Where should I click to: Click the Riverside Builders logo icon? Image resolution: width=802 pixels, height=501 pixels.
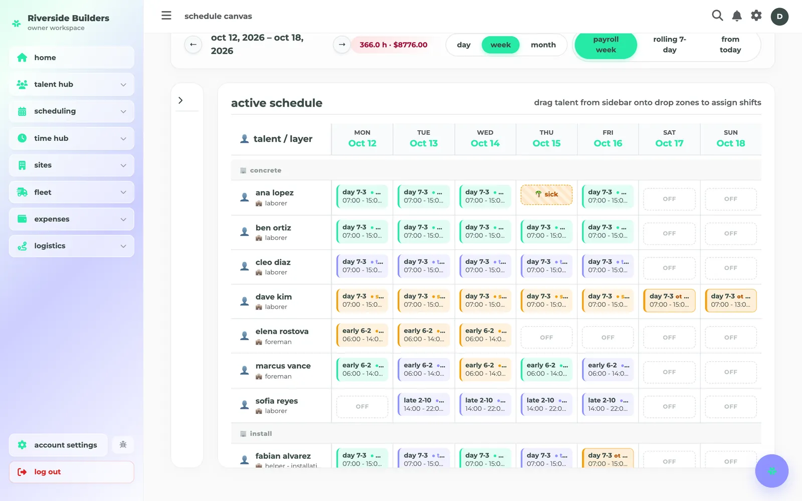pyautogui.click(x=17, y=23)
